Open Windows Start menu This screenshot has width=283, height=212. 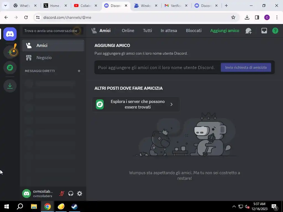point(7,206)
